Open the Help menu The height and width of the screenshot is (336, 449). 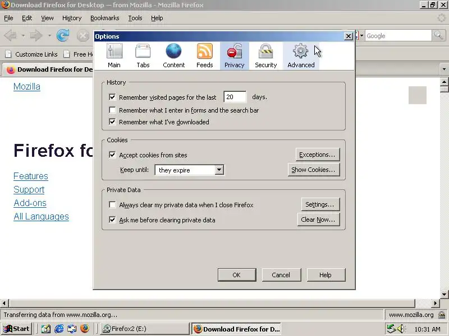point(157,18)
